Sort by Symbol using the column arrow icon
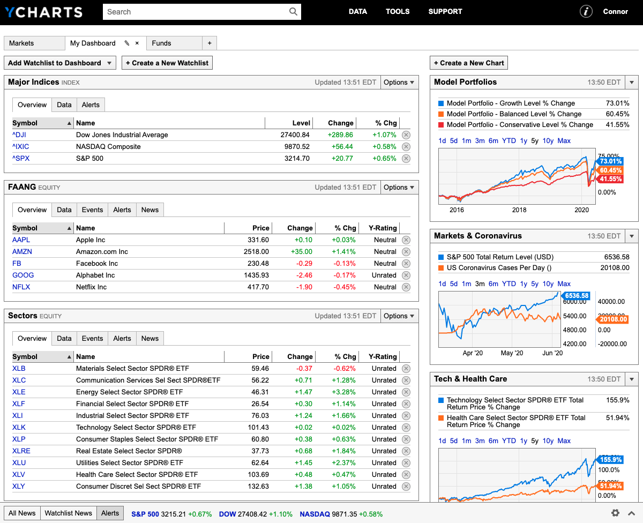 tap(70, 123)
